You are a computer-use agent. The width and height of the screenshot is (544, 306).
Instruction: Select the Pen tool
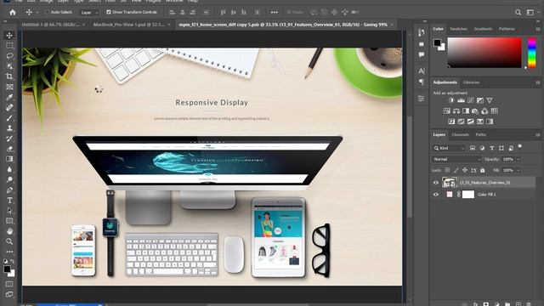[9, 190]
